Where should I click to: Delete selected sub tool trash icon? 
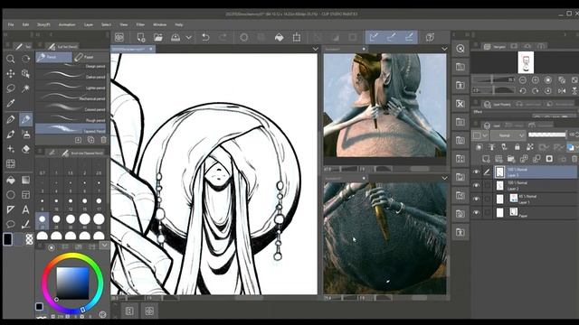point(104,140)
